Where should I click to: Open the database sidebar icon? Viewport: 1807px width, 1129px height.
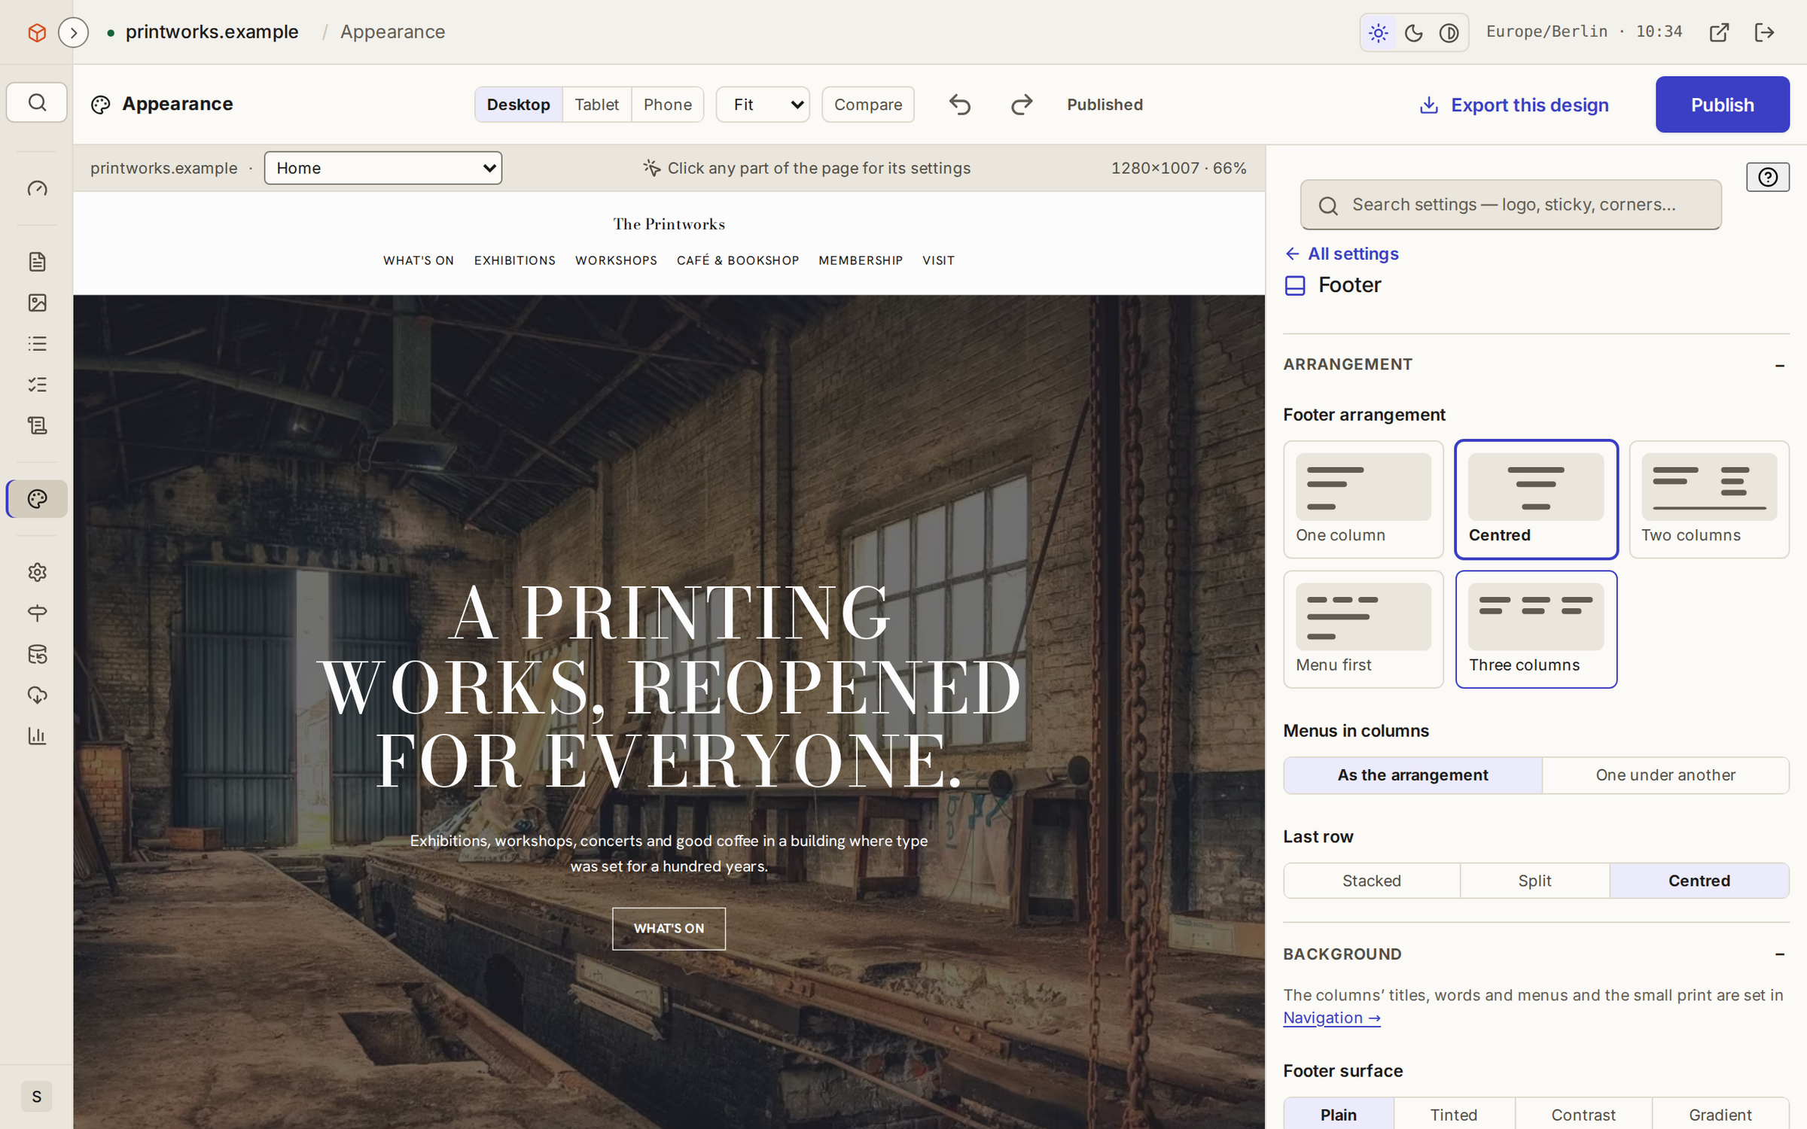point(37,654)
